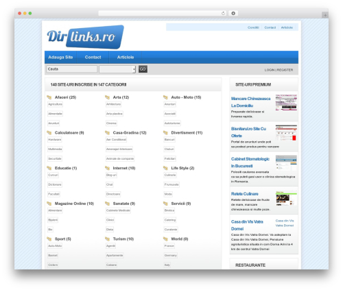Open the Auto - Moto (15) category

click(x=186, y=97)
